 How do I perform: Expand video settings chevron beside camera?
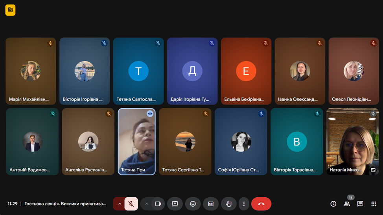(147, 204)
